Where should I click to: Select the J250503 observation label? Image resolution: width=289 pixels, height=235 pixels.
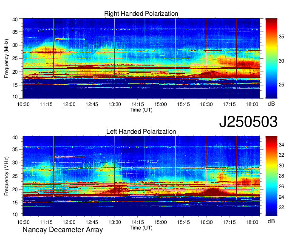(x=248, y=122)
